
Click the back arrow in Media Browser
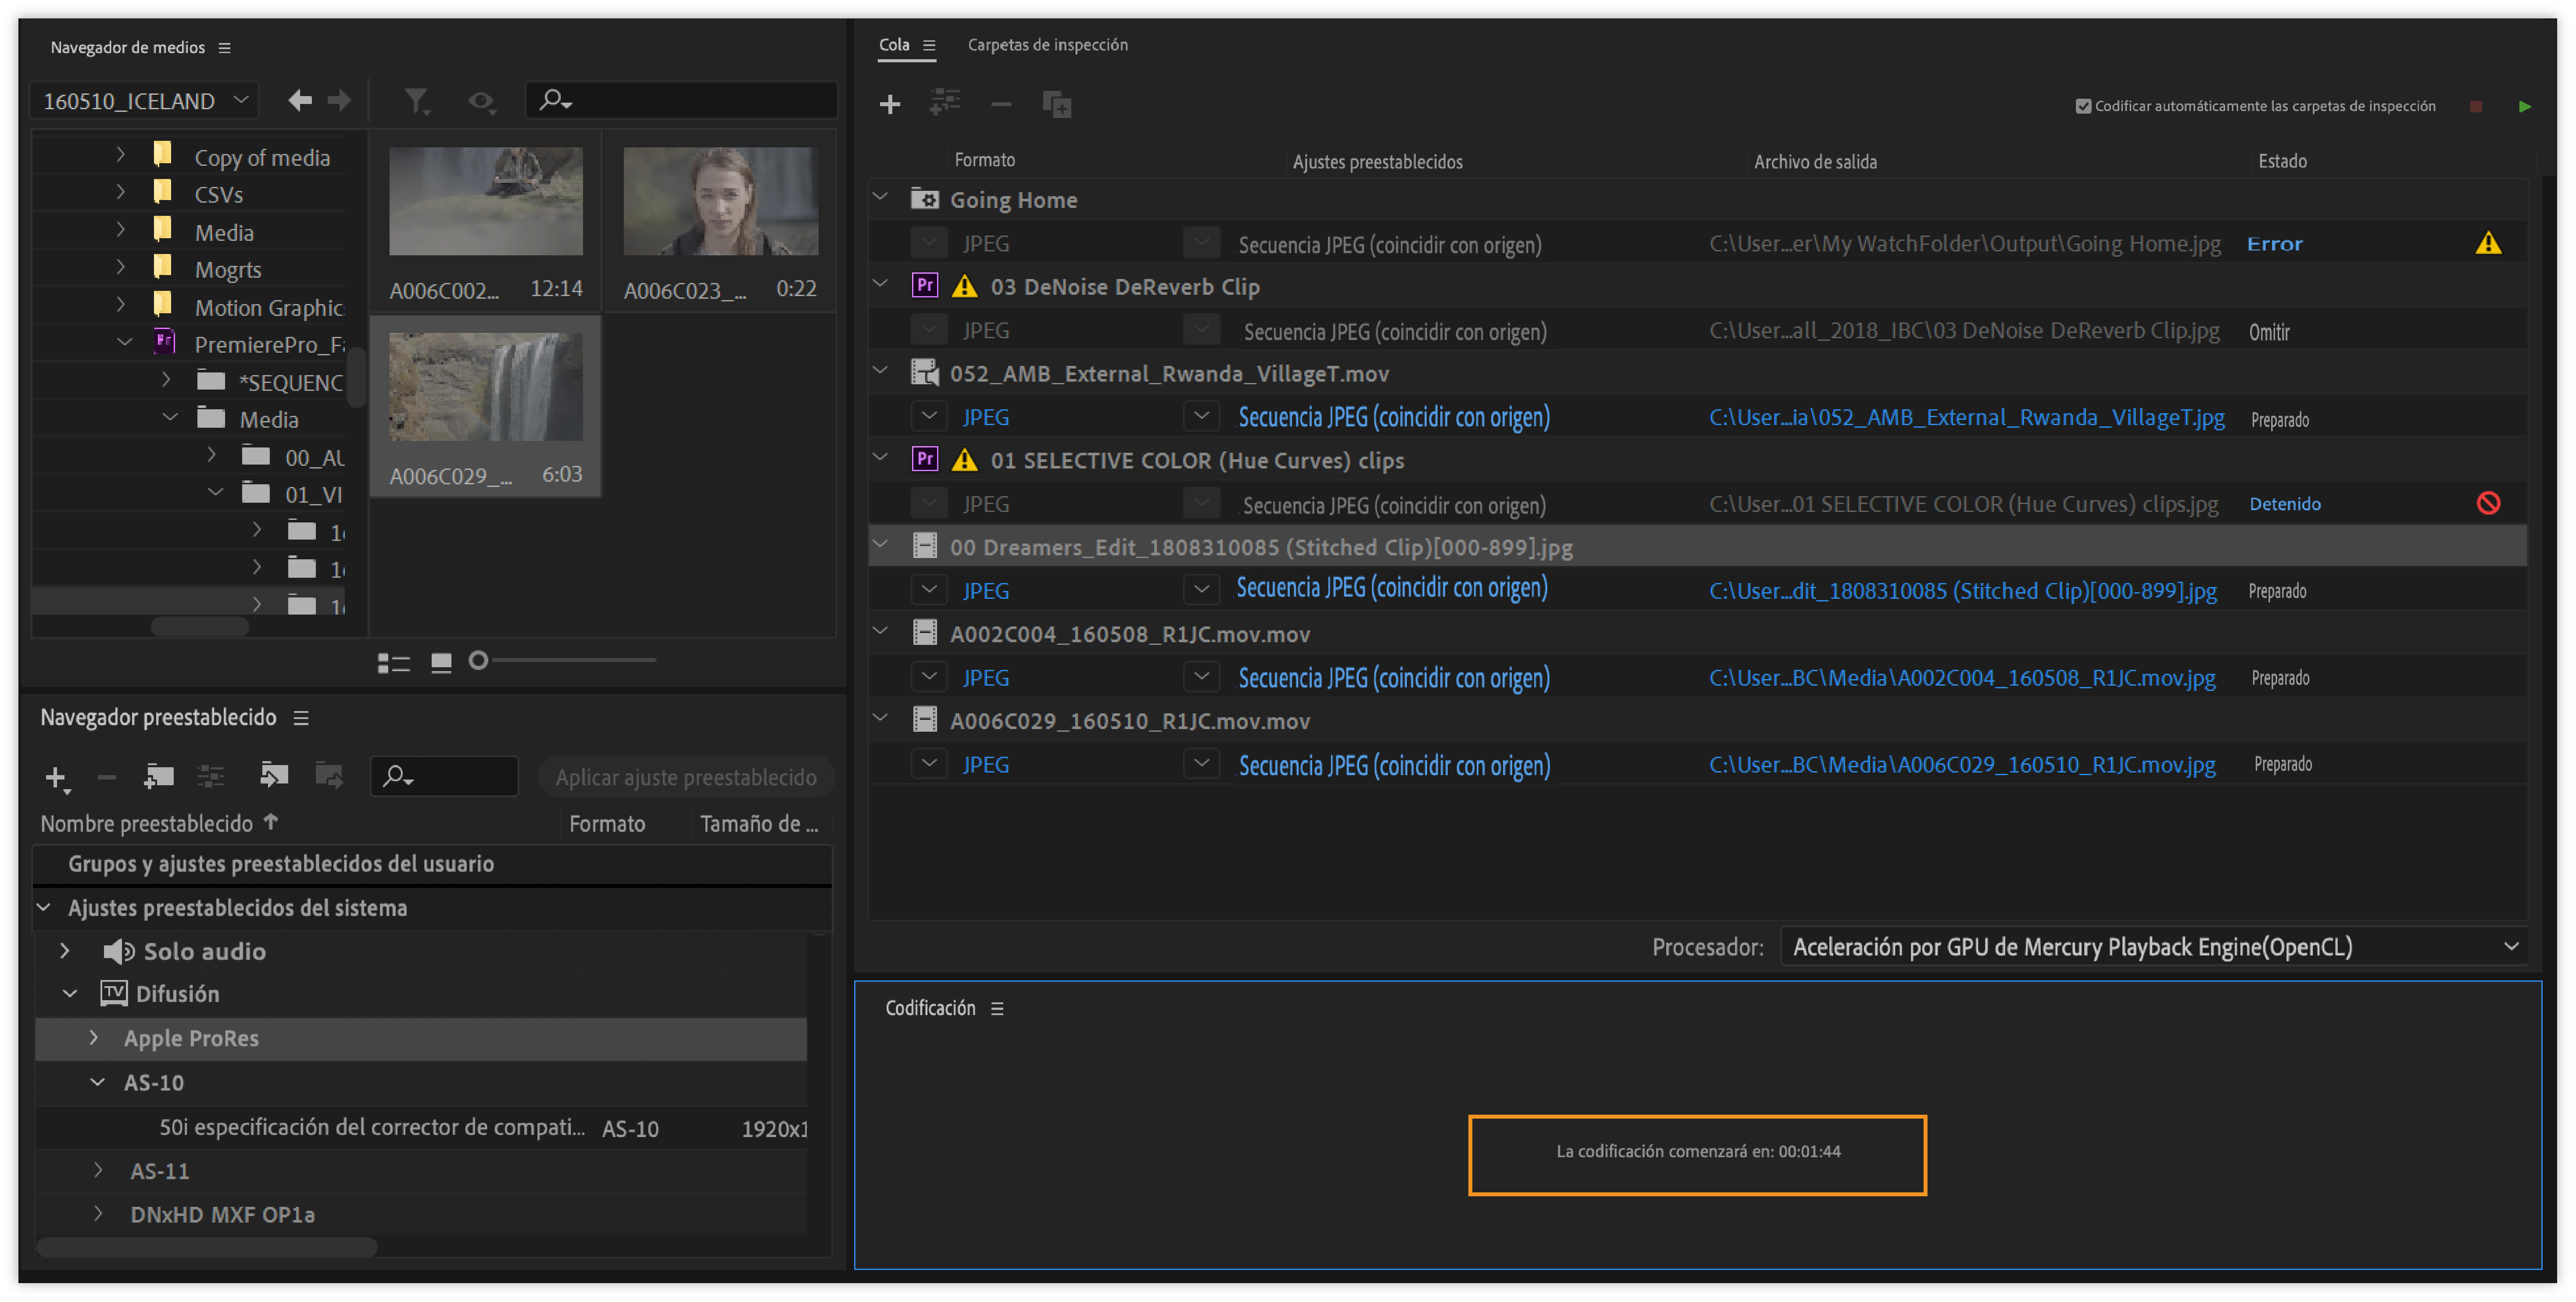[299, 100]
